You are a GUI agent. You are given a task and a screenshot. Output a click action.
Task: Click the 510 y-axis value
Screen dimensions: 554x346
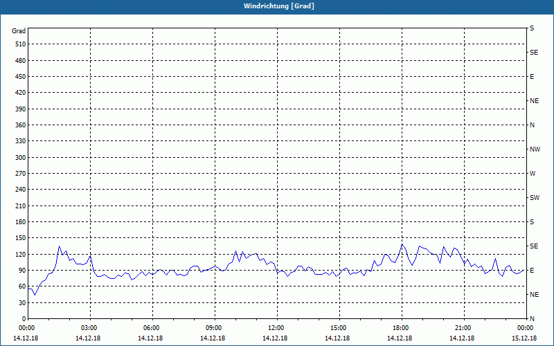(21, 44)
